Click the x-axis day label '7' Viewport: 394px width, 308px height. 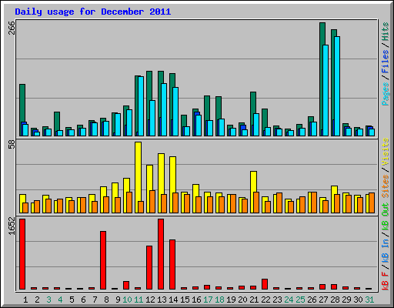(95, 300)
